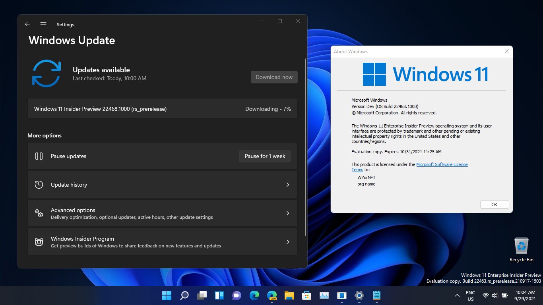The width and height of the screenshot is (543, 305).
Task: Open the Widgets panel from the taskbar
Action: (x=219, y=295)
